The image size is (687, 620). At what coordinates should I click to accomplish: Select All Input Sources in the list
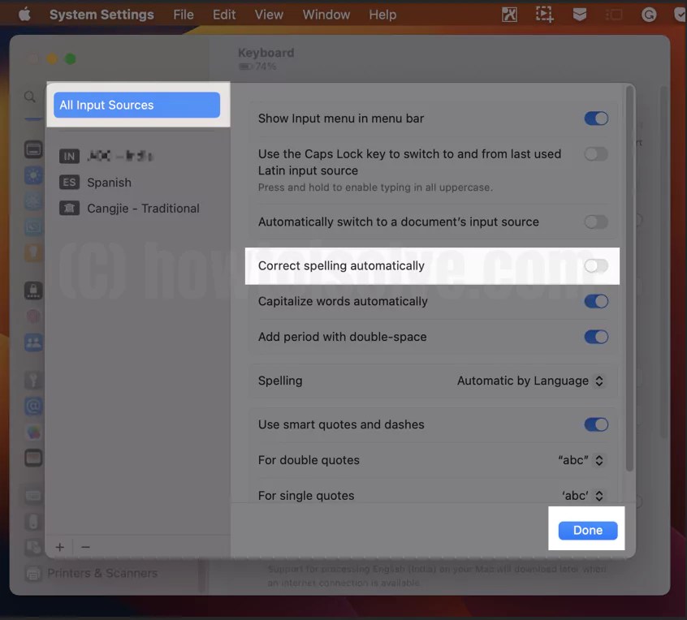coord(135,105)
